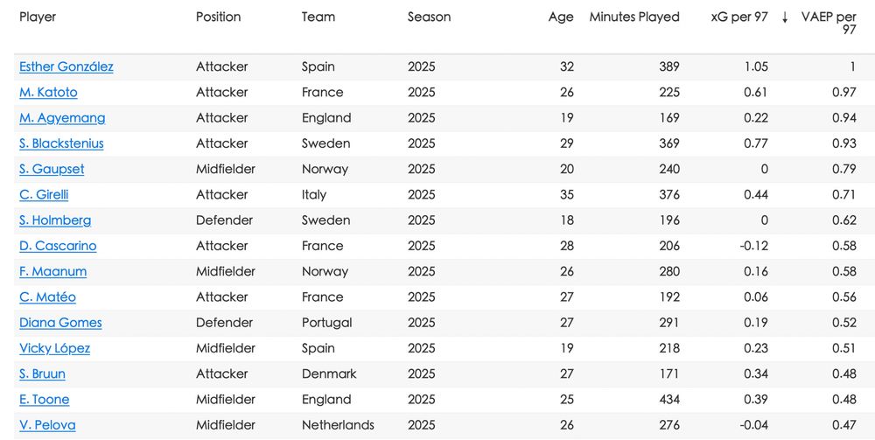Select S. Blackstenius link
Screen dimensions: 875x440
pyautogui.click(x=61, y=143)
